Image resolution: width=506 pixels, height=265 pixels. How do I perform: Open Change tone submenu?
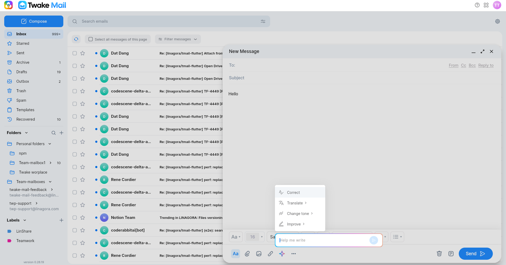coord(300,214)
